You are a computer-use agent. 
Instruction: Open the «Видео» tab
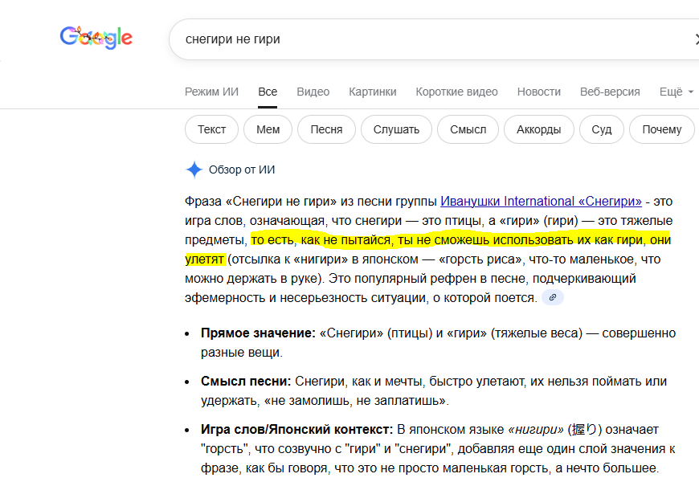(x=313, y=92)
